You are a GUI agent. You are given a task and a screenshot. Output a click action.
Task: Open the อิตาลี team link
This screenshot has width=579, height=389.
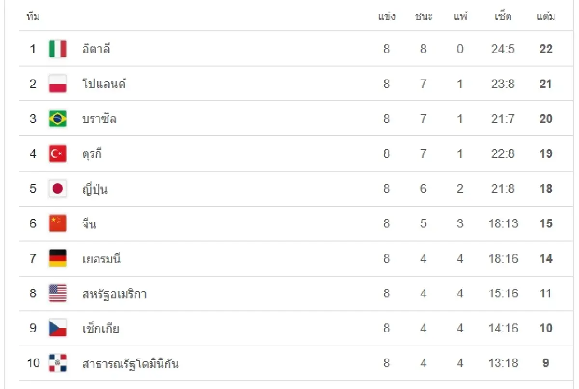click(96, 49)
